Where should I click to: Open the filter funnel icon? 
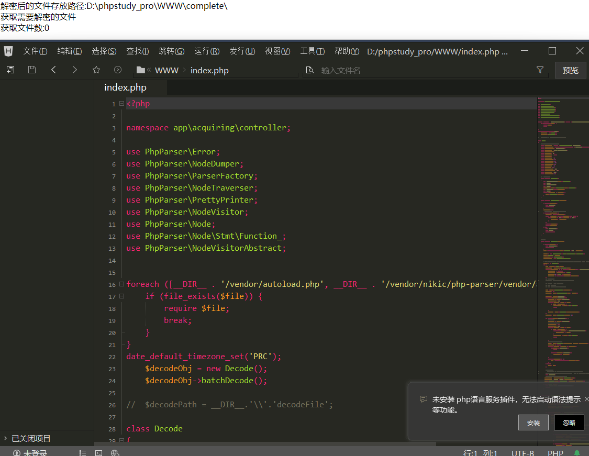(x=540, y=70)
